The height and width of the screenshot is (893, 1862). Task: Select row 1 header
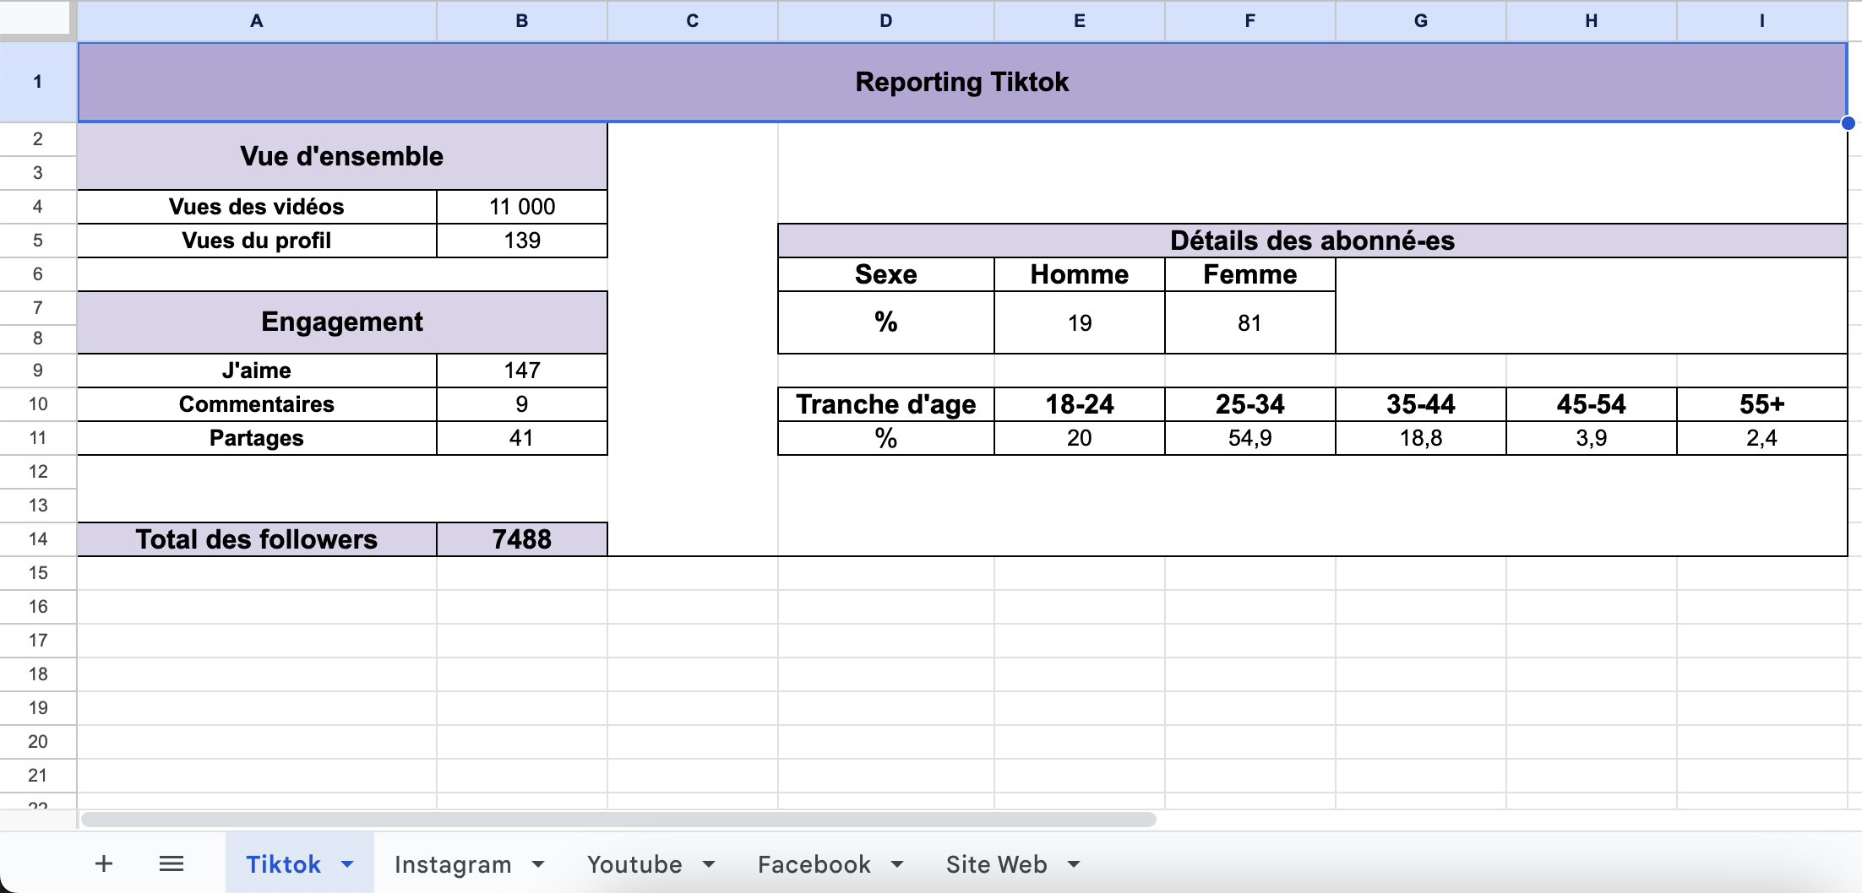point(38,82)
